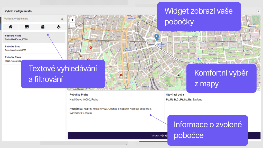This screenshot has width=263, height=148.
Task: Click the search magnifier icon
Action: click(62, 19)
